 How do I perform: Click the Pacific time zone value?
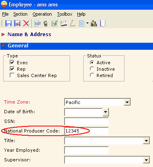pyautogui.click(x=73, y=102)
